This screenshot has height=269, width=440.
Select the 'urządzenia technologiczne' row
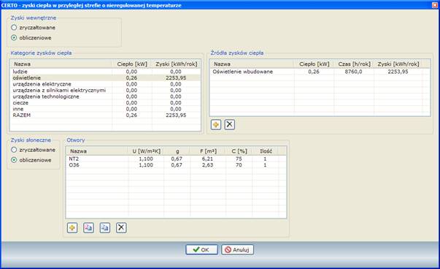tap(105, 96)
